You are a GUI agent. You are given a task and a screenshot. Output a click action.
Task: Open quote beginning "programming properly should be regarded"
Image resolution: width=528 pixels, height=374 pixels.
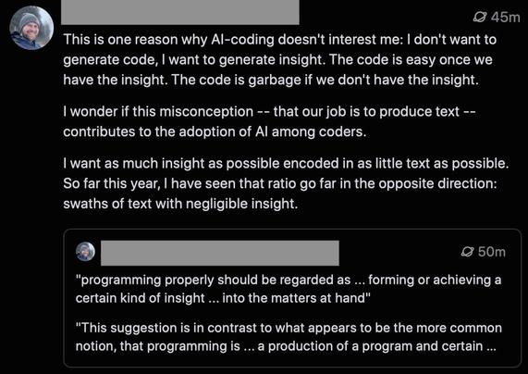click(x=289, y=289)
